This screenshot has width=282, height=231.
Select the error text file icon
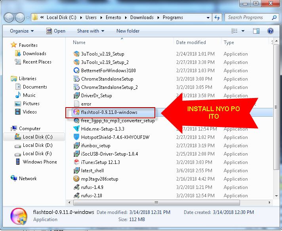point(76,104)
